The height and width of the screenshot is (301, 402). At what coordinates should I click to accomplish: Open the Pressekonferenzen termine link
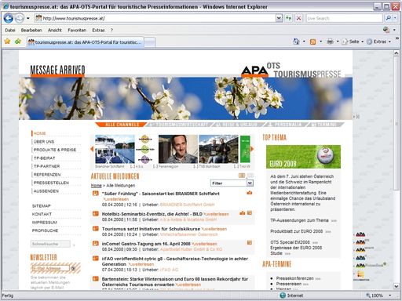295,278
